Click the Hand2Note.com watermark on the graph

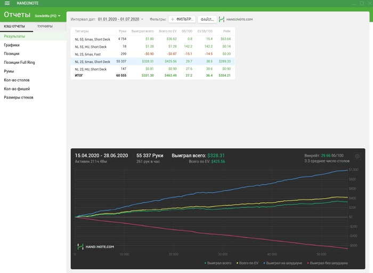[96, 246]
